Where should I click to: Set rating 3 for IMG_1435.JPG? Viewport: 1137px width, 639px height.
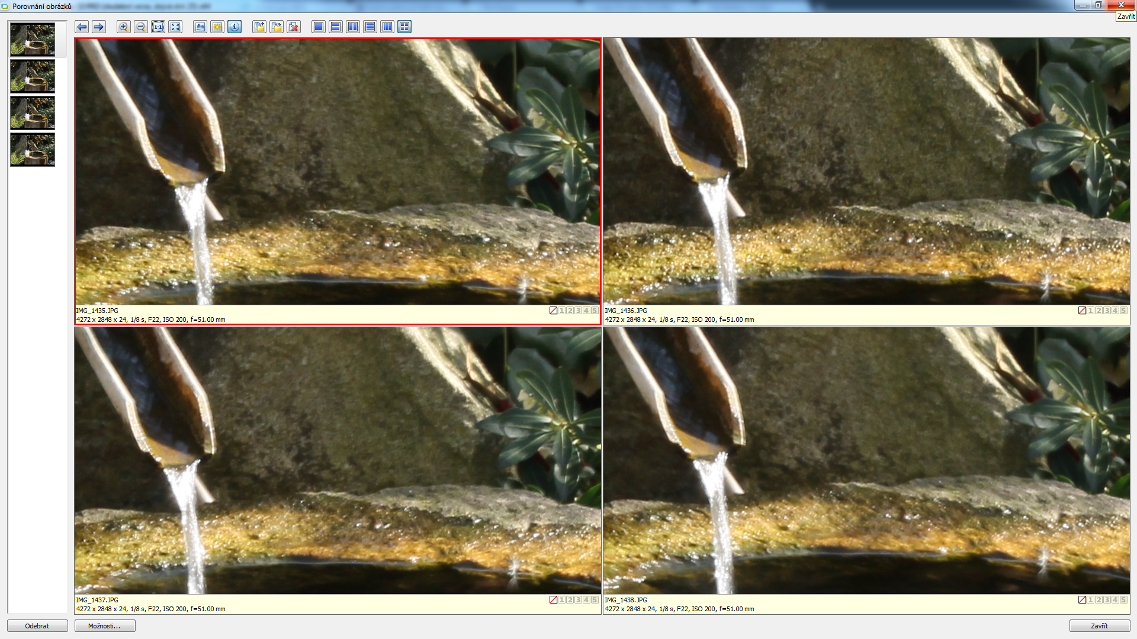(x=578, y=311)
